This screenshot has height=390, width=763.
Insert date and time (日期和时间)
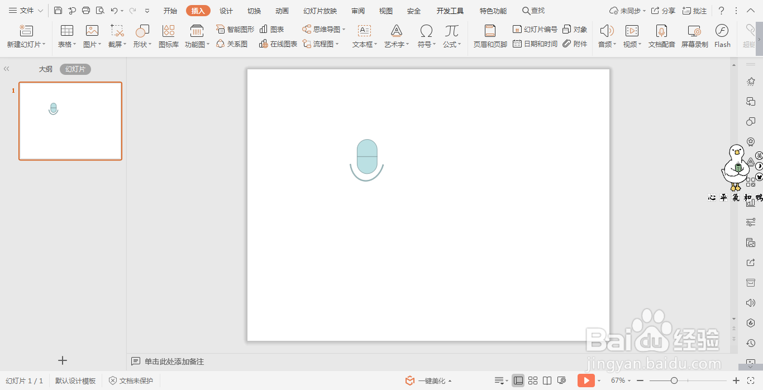535,44
